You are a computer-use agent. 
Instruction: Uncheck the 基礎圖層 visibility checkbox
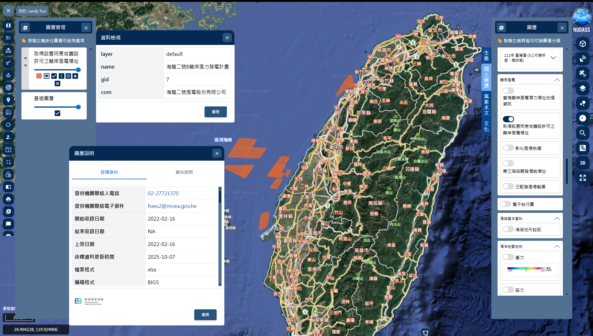57,113
